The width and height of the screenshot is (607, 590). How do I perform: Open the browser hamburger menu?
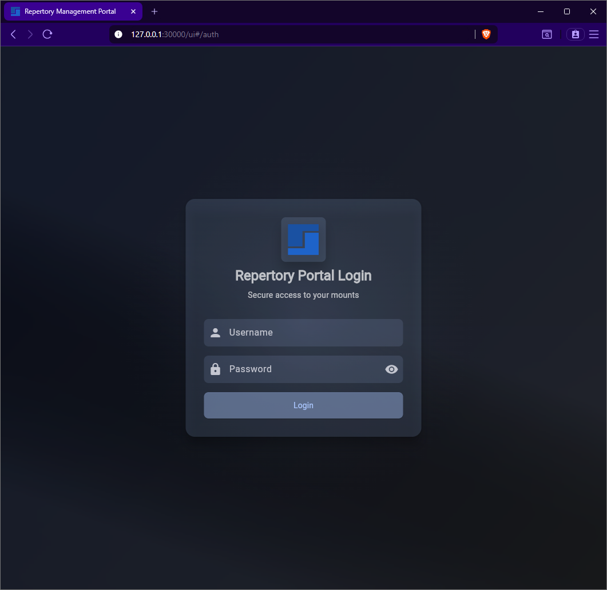pyautogui.click(x=594, y=34)
